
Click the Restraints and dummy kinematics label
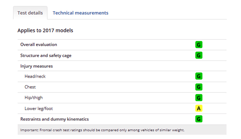click(55, 119)
